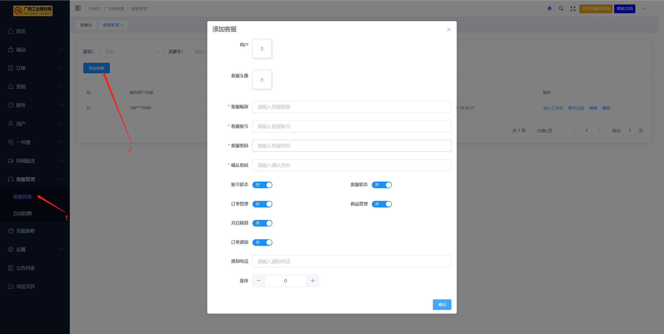Click the search magnifier icon
Screen dimensions: 664x334
coord(561,8)
